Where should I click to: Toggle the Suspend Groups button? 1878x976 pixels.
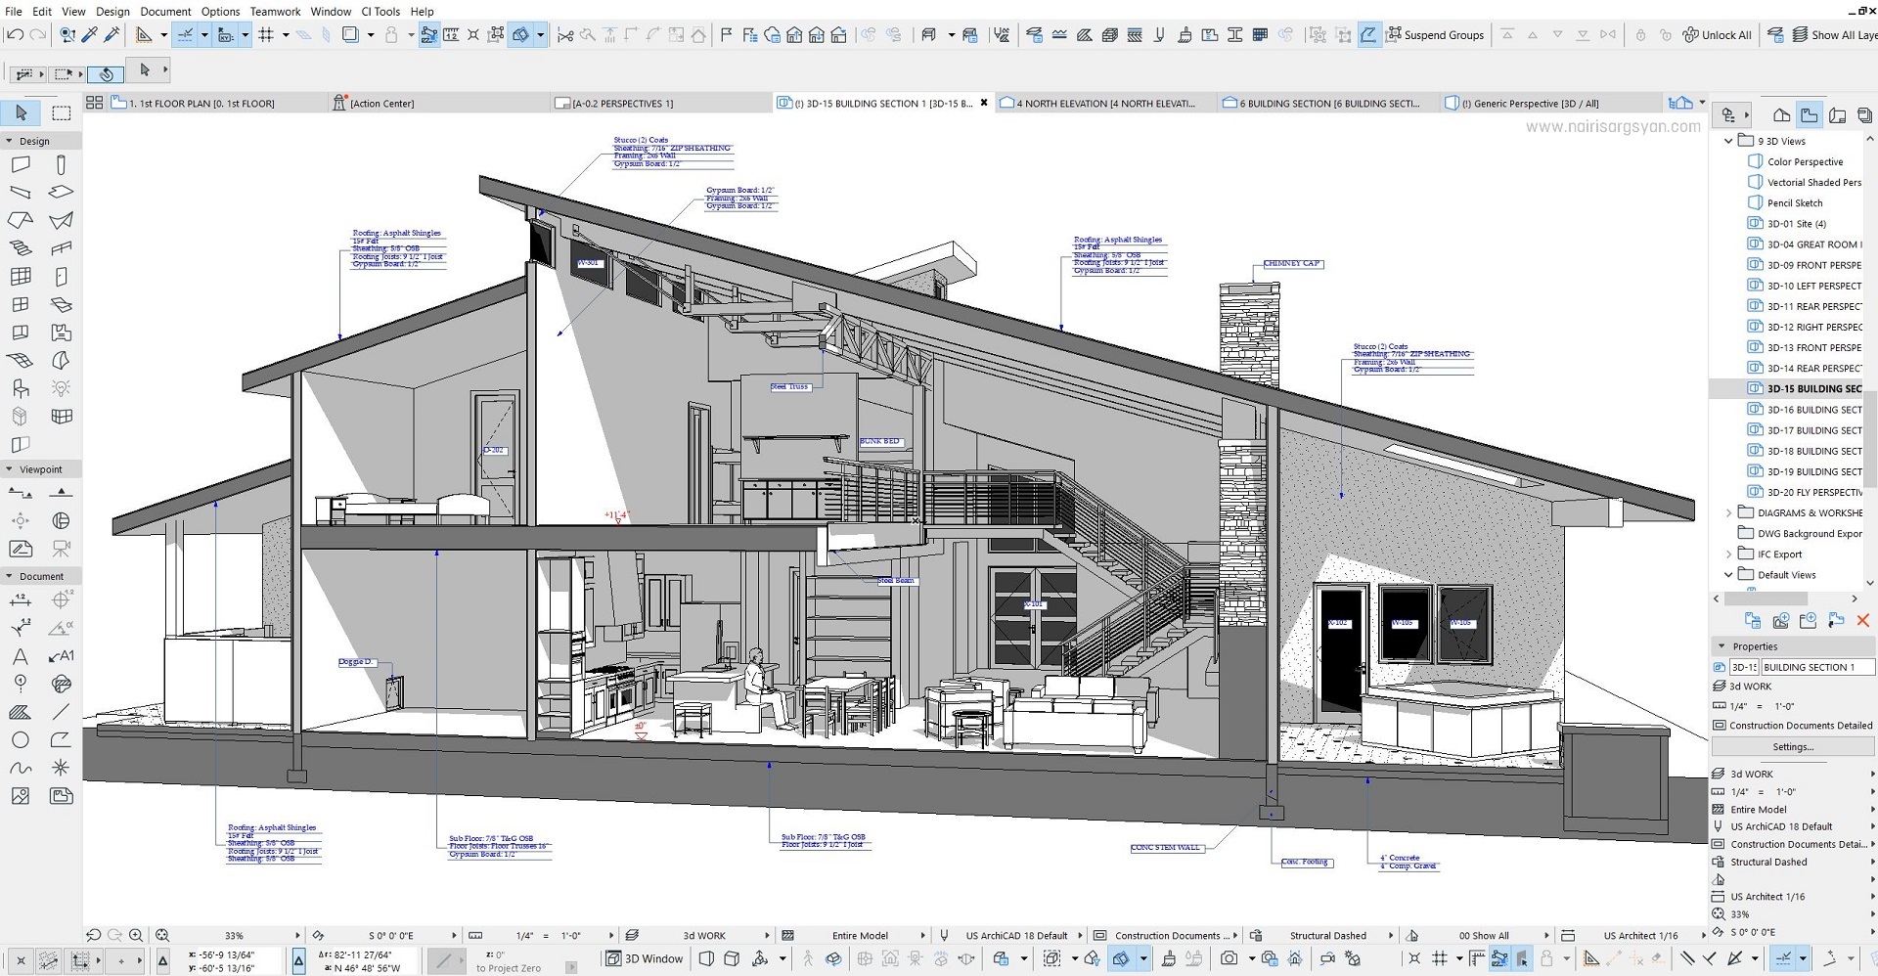(x=1435, y=35)
